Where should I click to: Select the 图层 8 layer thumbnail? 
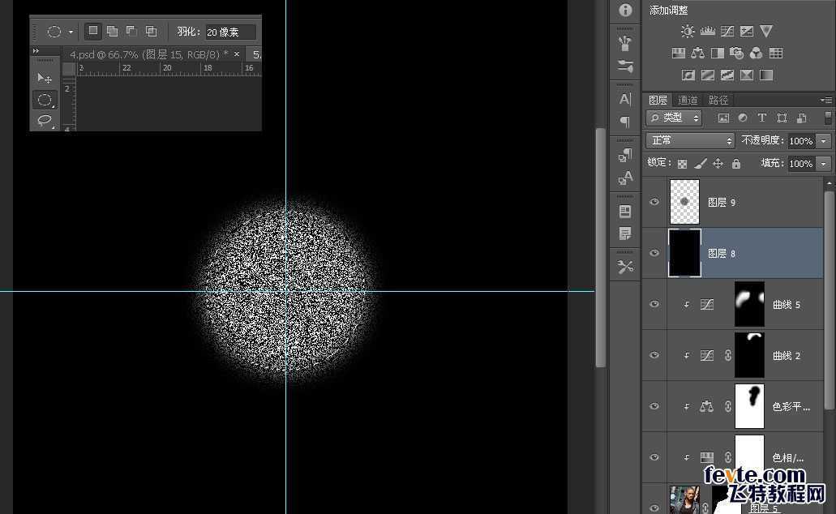point(684,253)
